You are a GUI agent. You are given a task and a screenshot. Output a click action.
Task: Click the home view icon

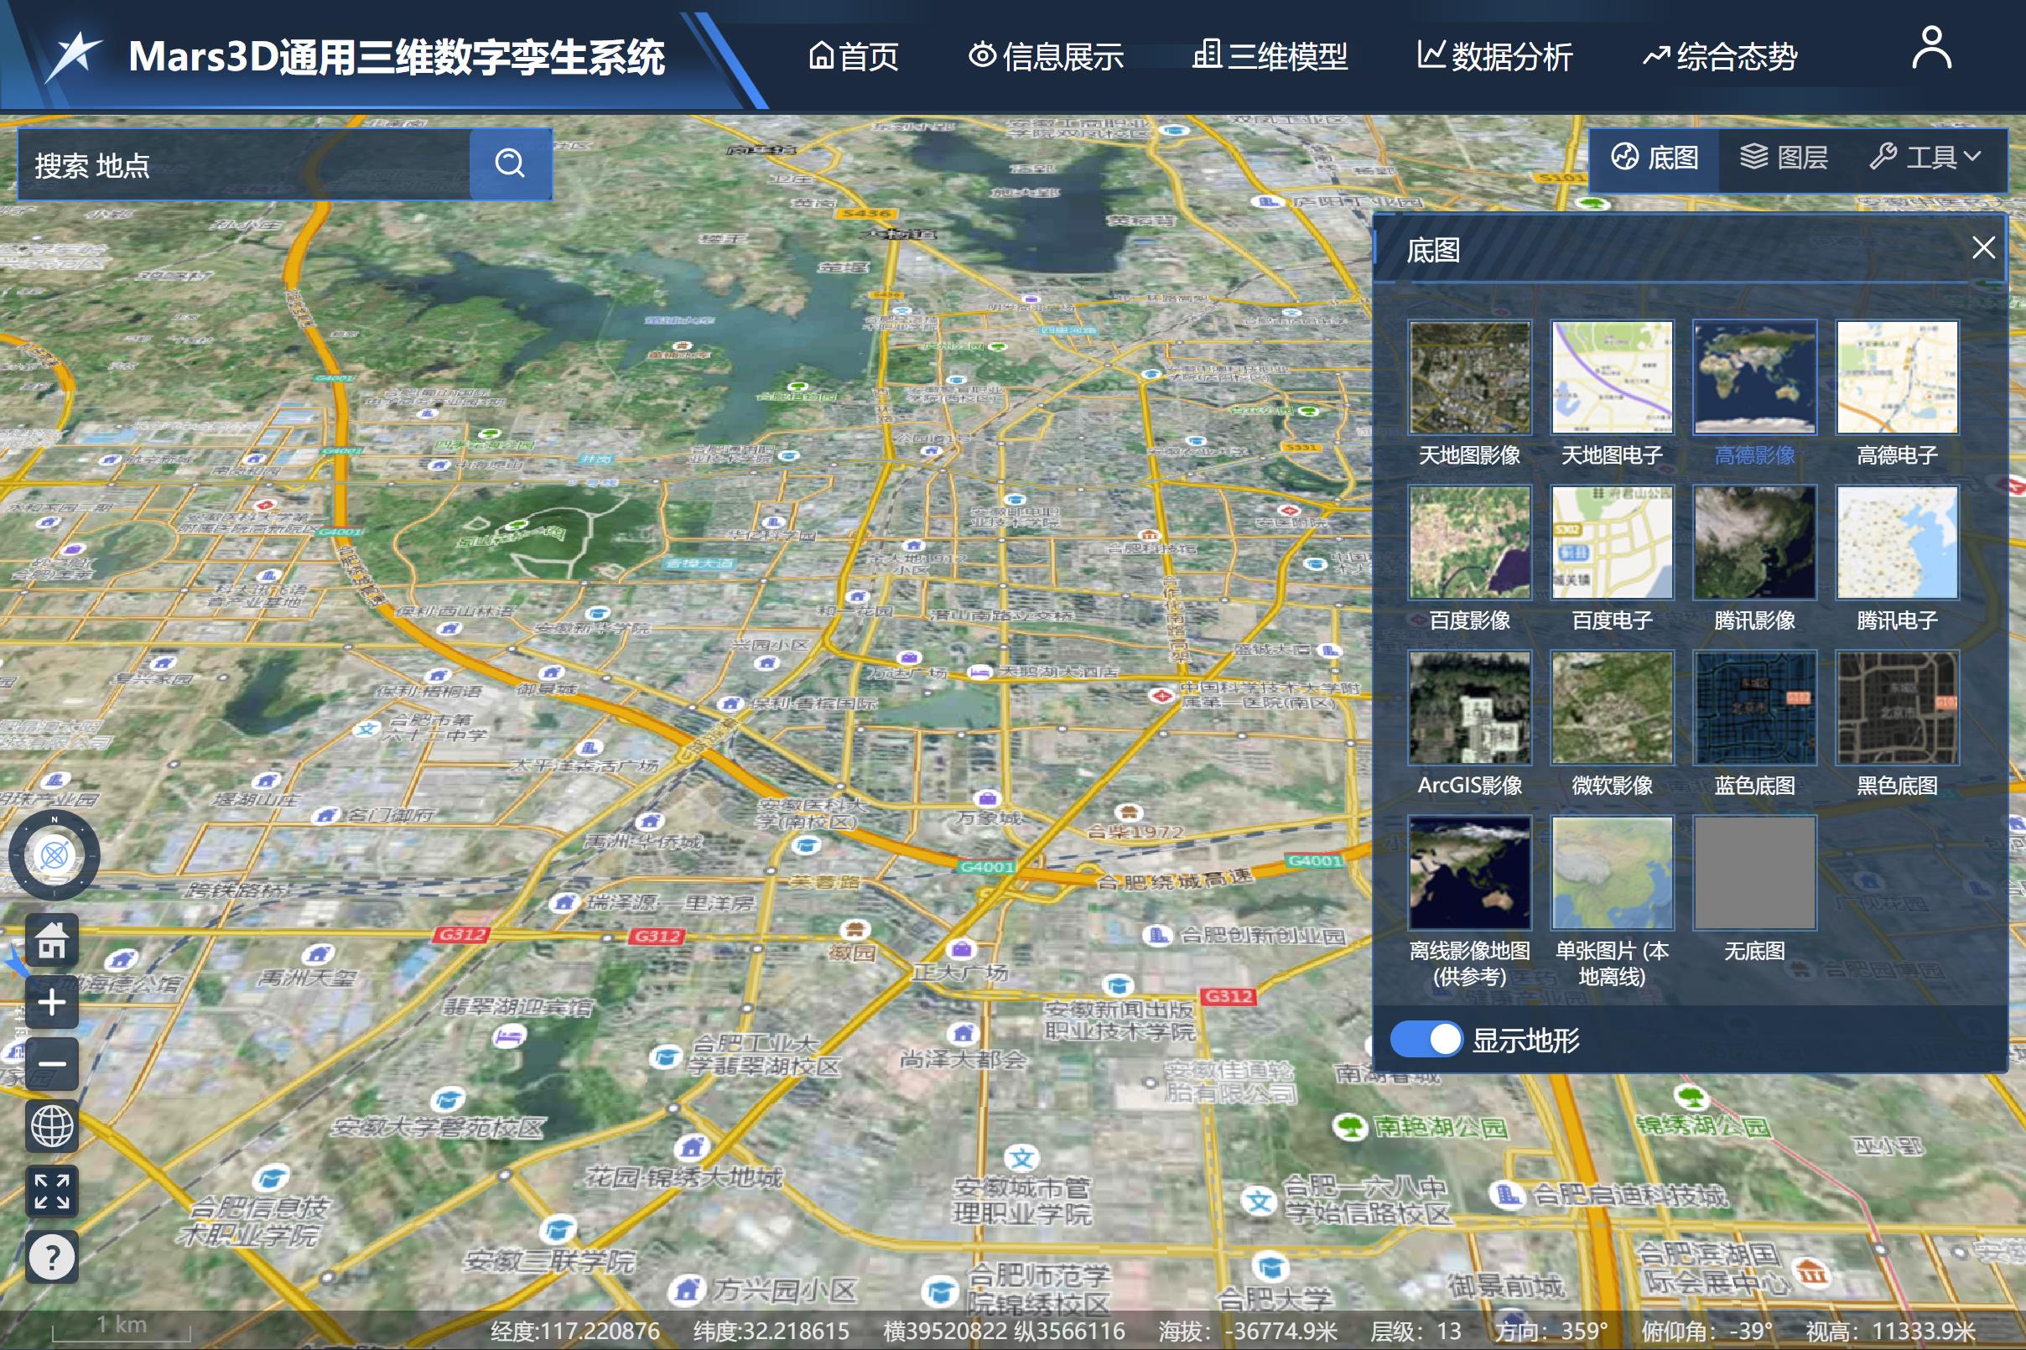[52, 939]
